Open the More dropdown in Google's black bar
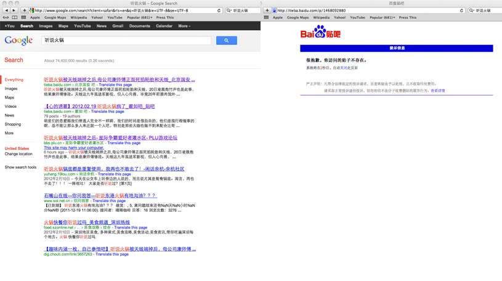Viewport: 502px width, 281px height. 184,26
